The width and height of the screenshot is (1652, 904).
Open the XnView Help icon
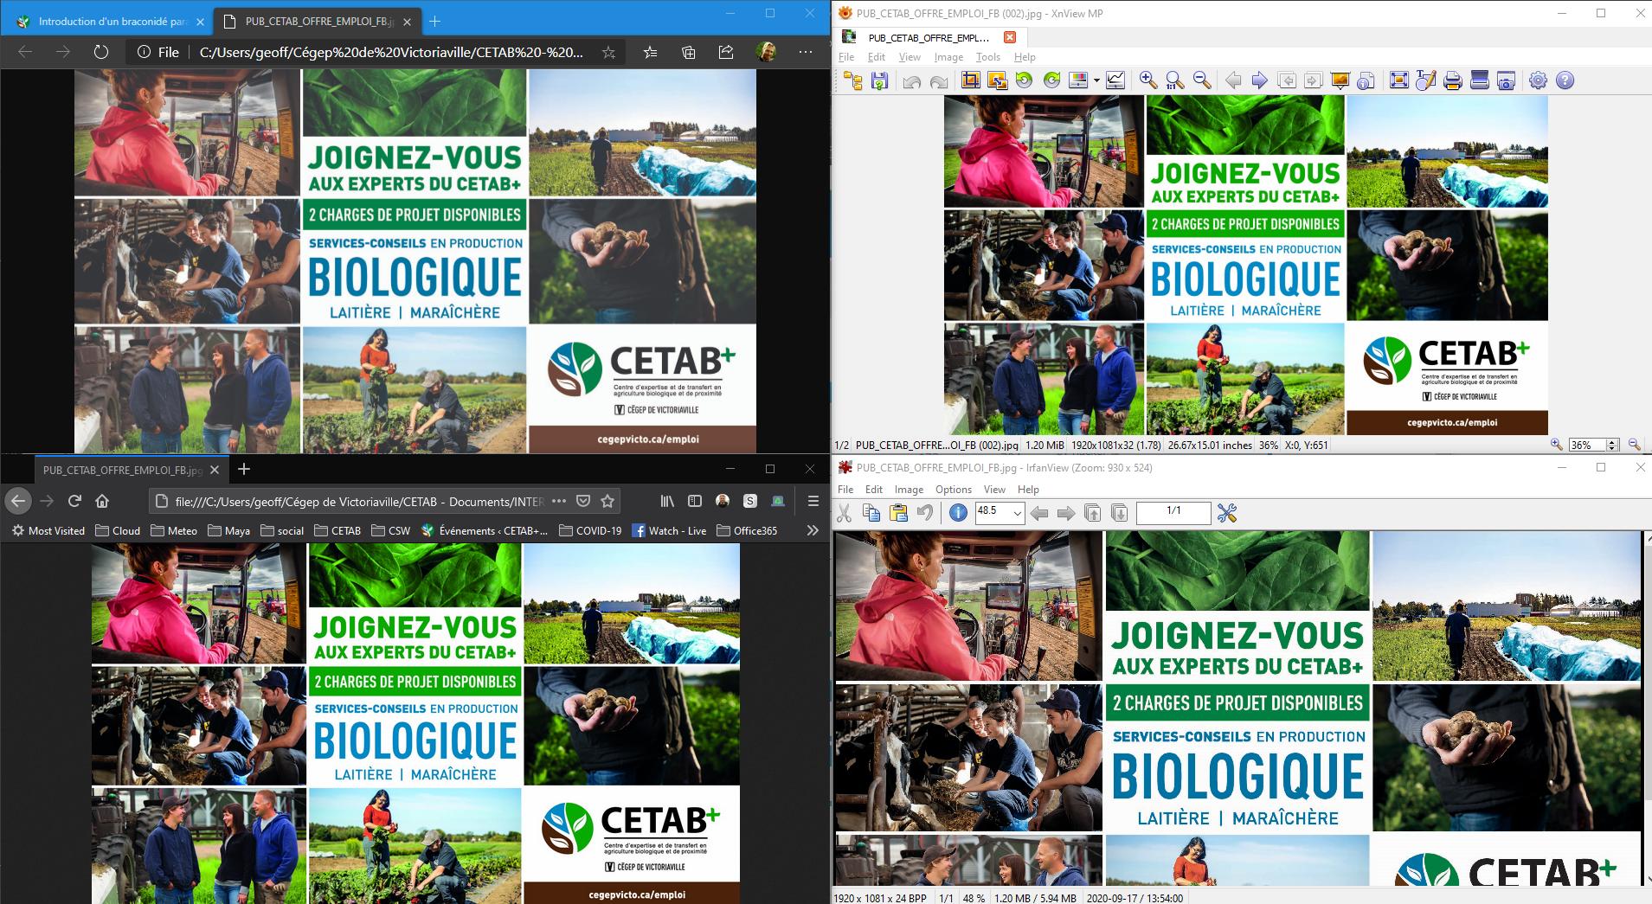click(x=1565, y=81)
